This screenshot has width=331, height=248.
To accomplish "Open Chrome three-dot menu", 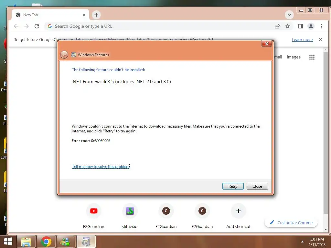I will (321, 26).
